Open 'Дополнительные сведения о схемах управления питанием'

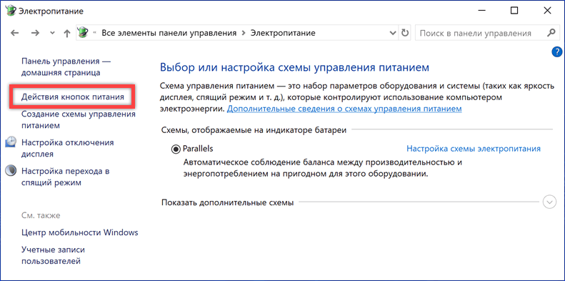point(344,108)
